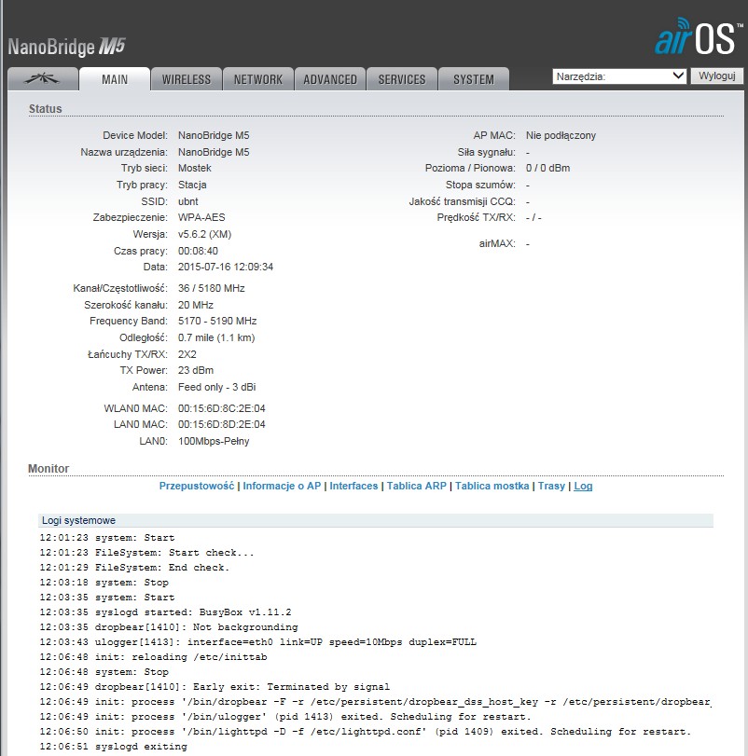
Task: Click the Wyloguj logout button
Action: click(x=717, y=76)
